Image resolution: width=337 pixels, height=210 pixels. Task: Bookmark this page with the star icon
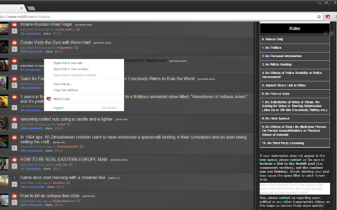(319, 17)
